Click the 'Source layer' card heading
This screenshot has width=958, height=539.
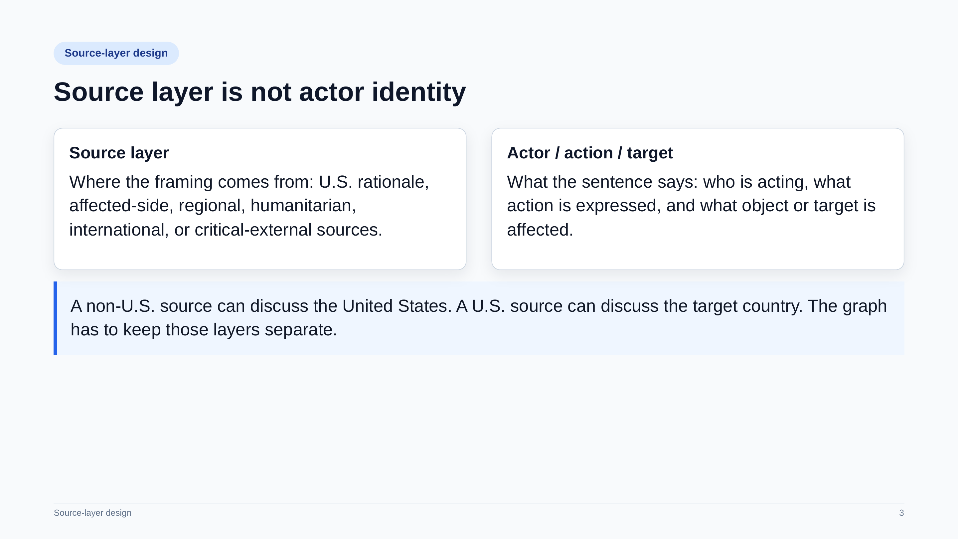[119, 153]
